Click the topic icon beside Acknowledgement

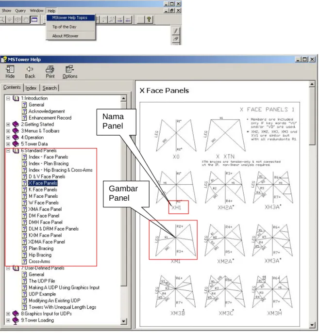coord(24,111)
